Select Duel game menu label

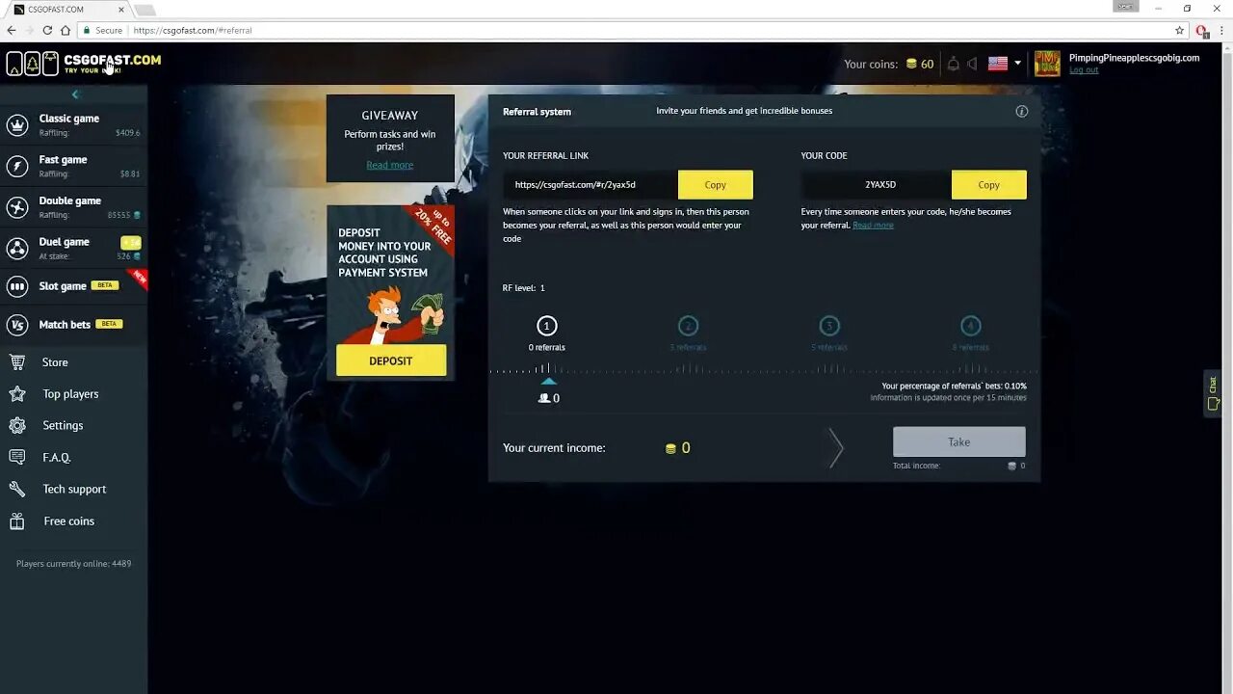tap(65, 242)
